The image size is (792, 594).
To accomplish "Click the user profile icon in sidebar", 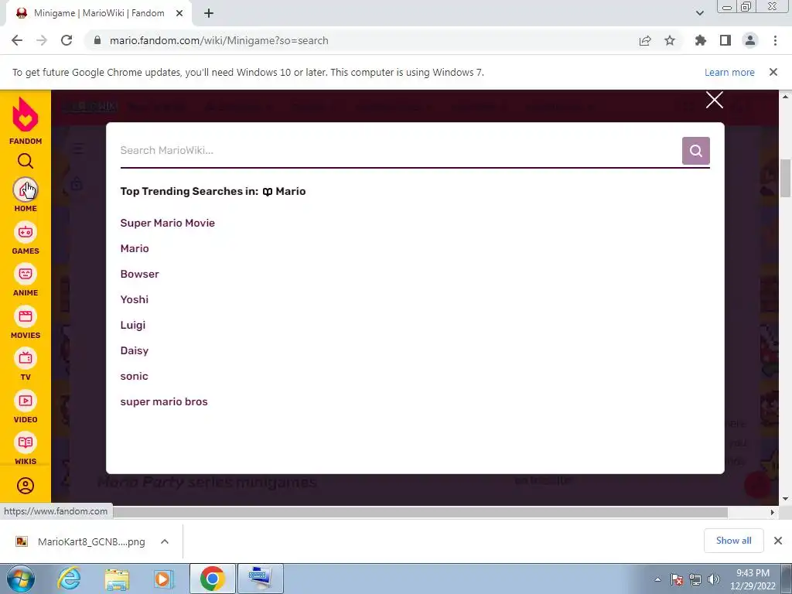I will [x=26, y=486].
